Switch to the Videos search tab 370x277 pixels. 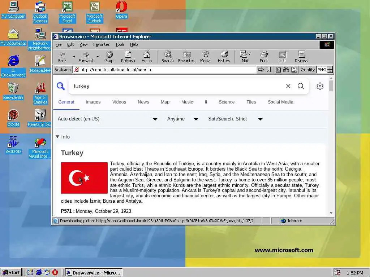click(x=119, y=102)
